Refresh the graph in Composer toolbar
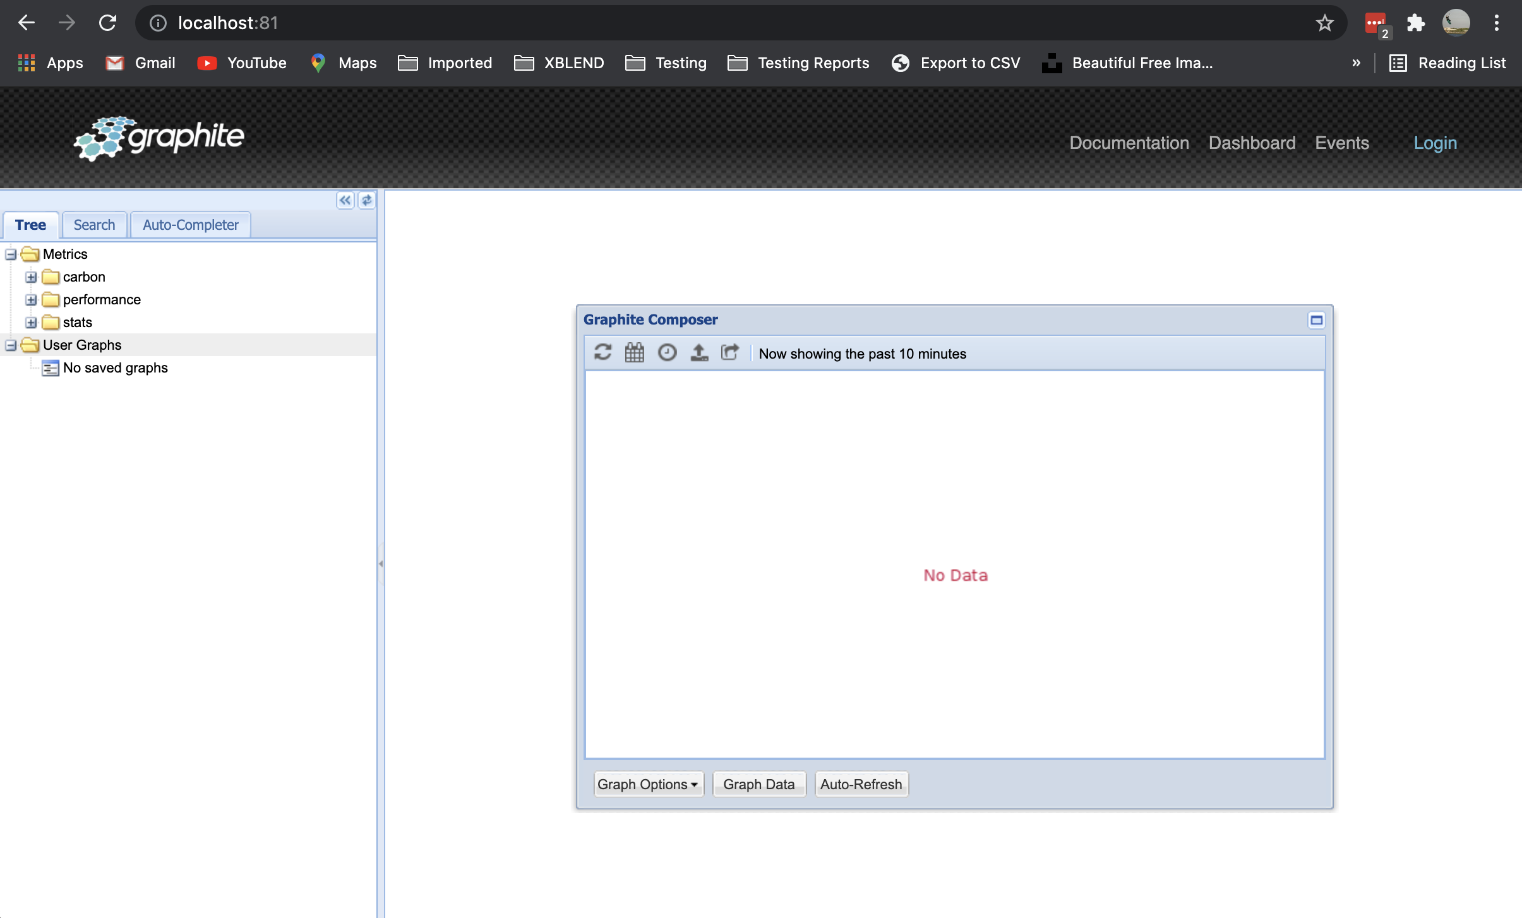Viewport: 1522px width, 918px height. click(x=602, y=352)
